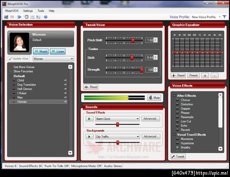Click Show Favorites in voice list
The image size is (230, 177).
[23, 71]
